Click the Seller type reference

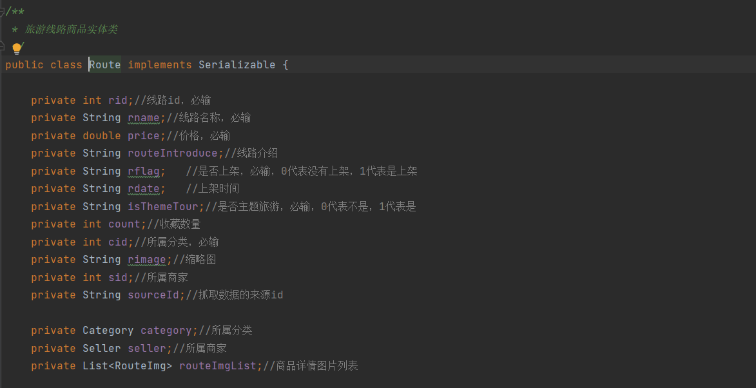pyautogui.click(x=101, y=348)
